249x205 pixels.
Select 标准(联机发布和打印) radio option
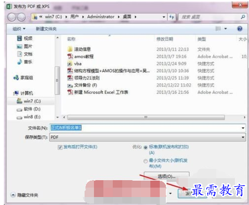point(145,147)
